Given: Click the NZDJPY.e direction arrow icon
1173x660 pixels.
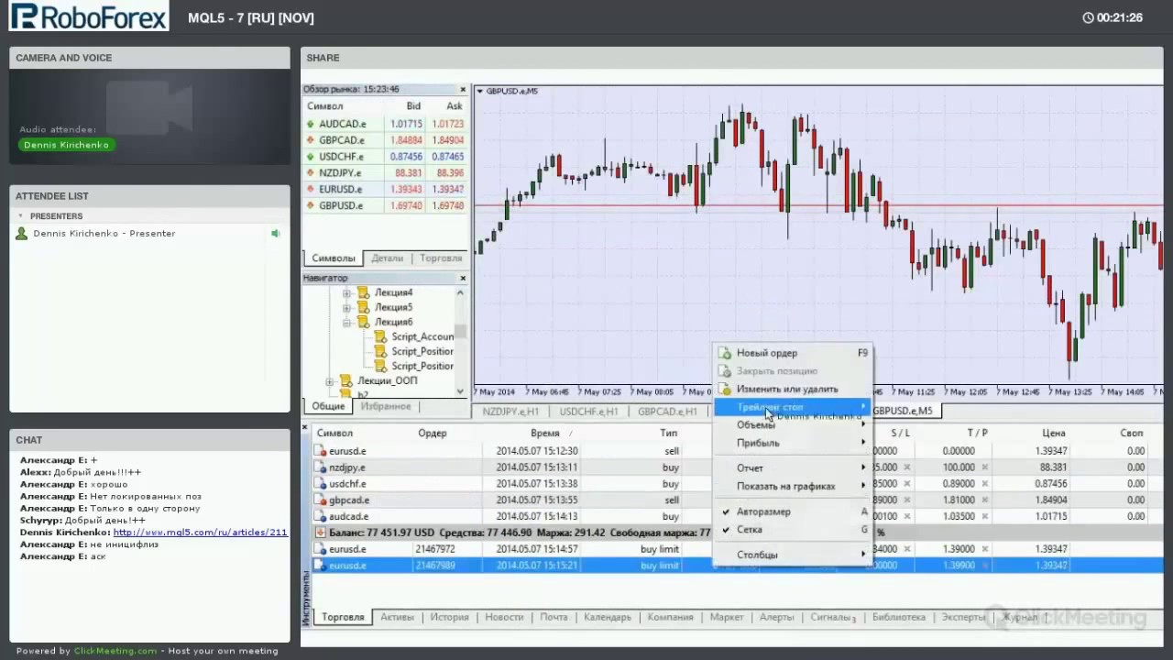Looking at the screenshot, I should (311, 172).
